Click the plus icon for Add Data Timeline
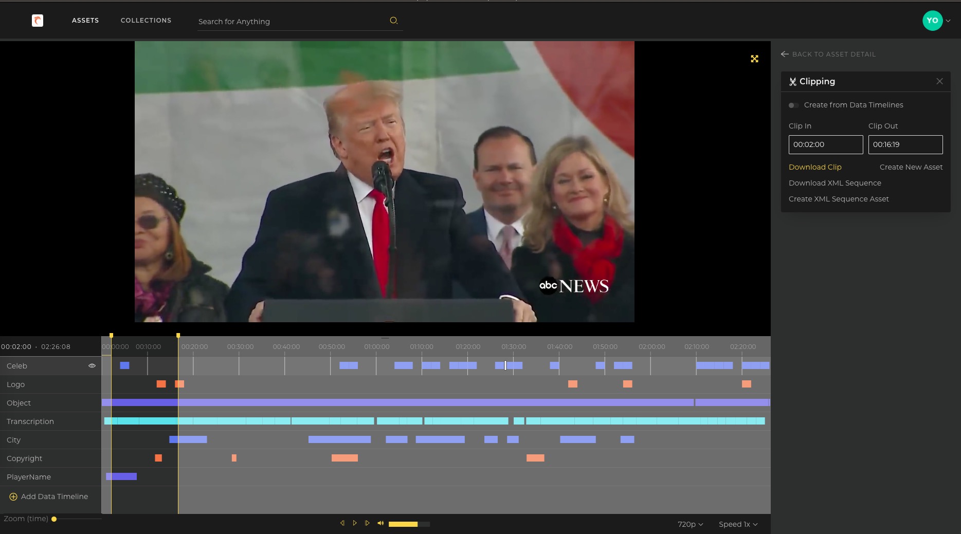The width and height of the screenshot is (961, 534). (13, 496)
